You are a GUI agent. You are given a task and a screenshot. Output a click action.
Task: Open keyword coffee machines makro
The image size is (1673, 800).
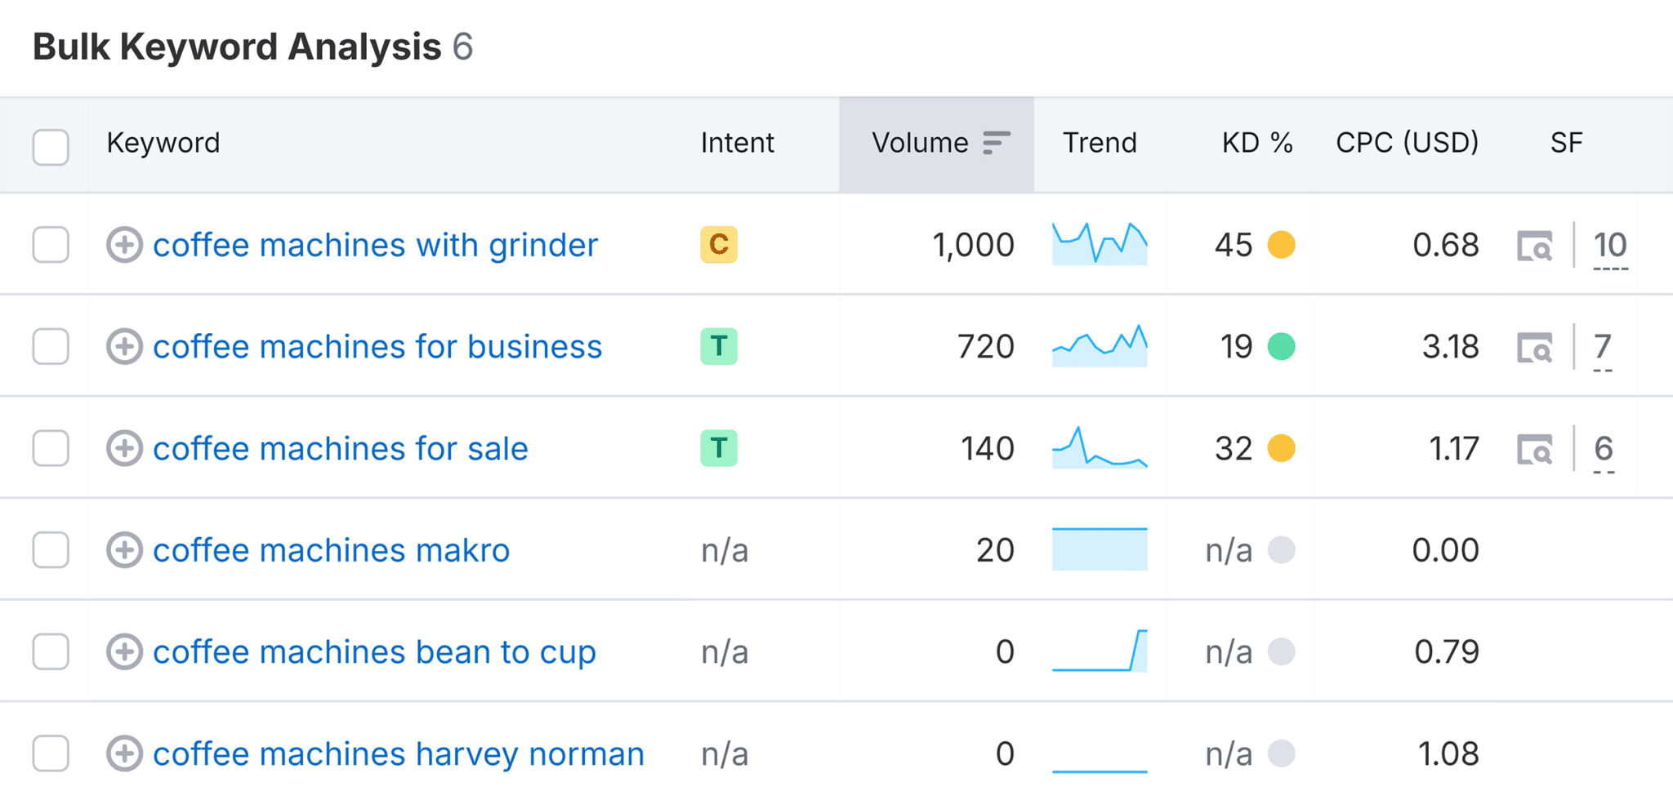pos(331,550)
